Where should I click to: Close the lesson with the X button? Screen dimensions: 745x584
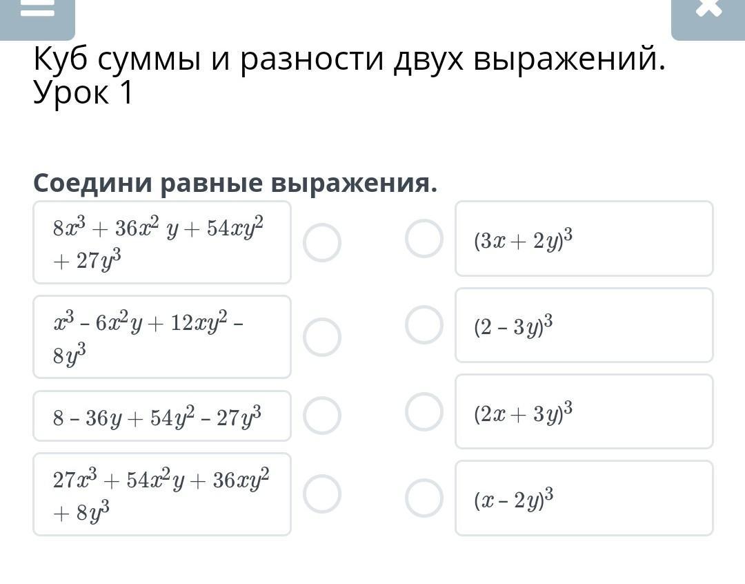pyautogui.click(x=708, y=11)
